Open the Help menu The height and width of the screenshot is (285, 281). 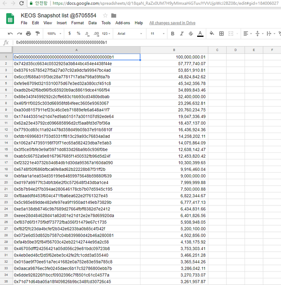pos(139,23)
